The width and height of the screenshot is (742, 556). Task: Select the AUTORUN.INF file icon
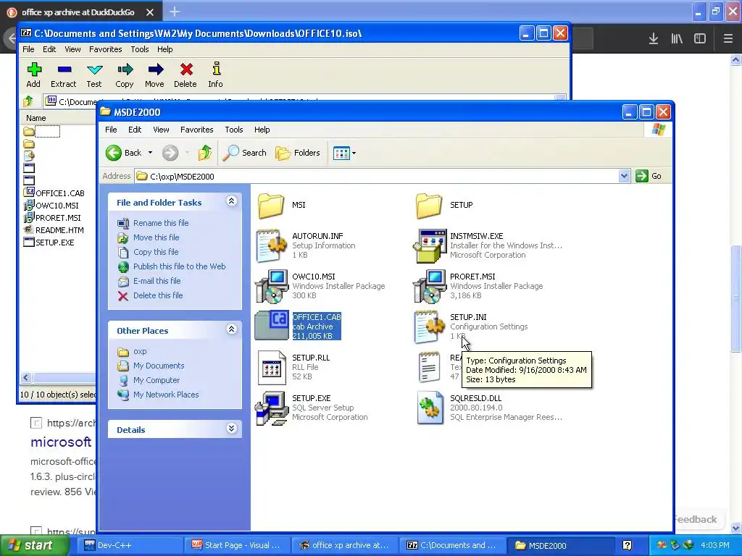272,246
